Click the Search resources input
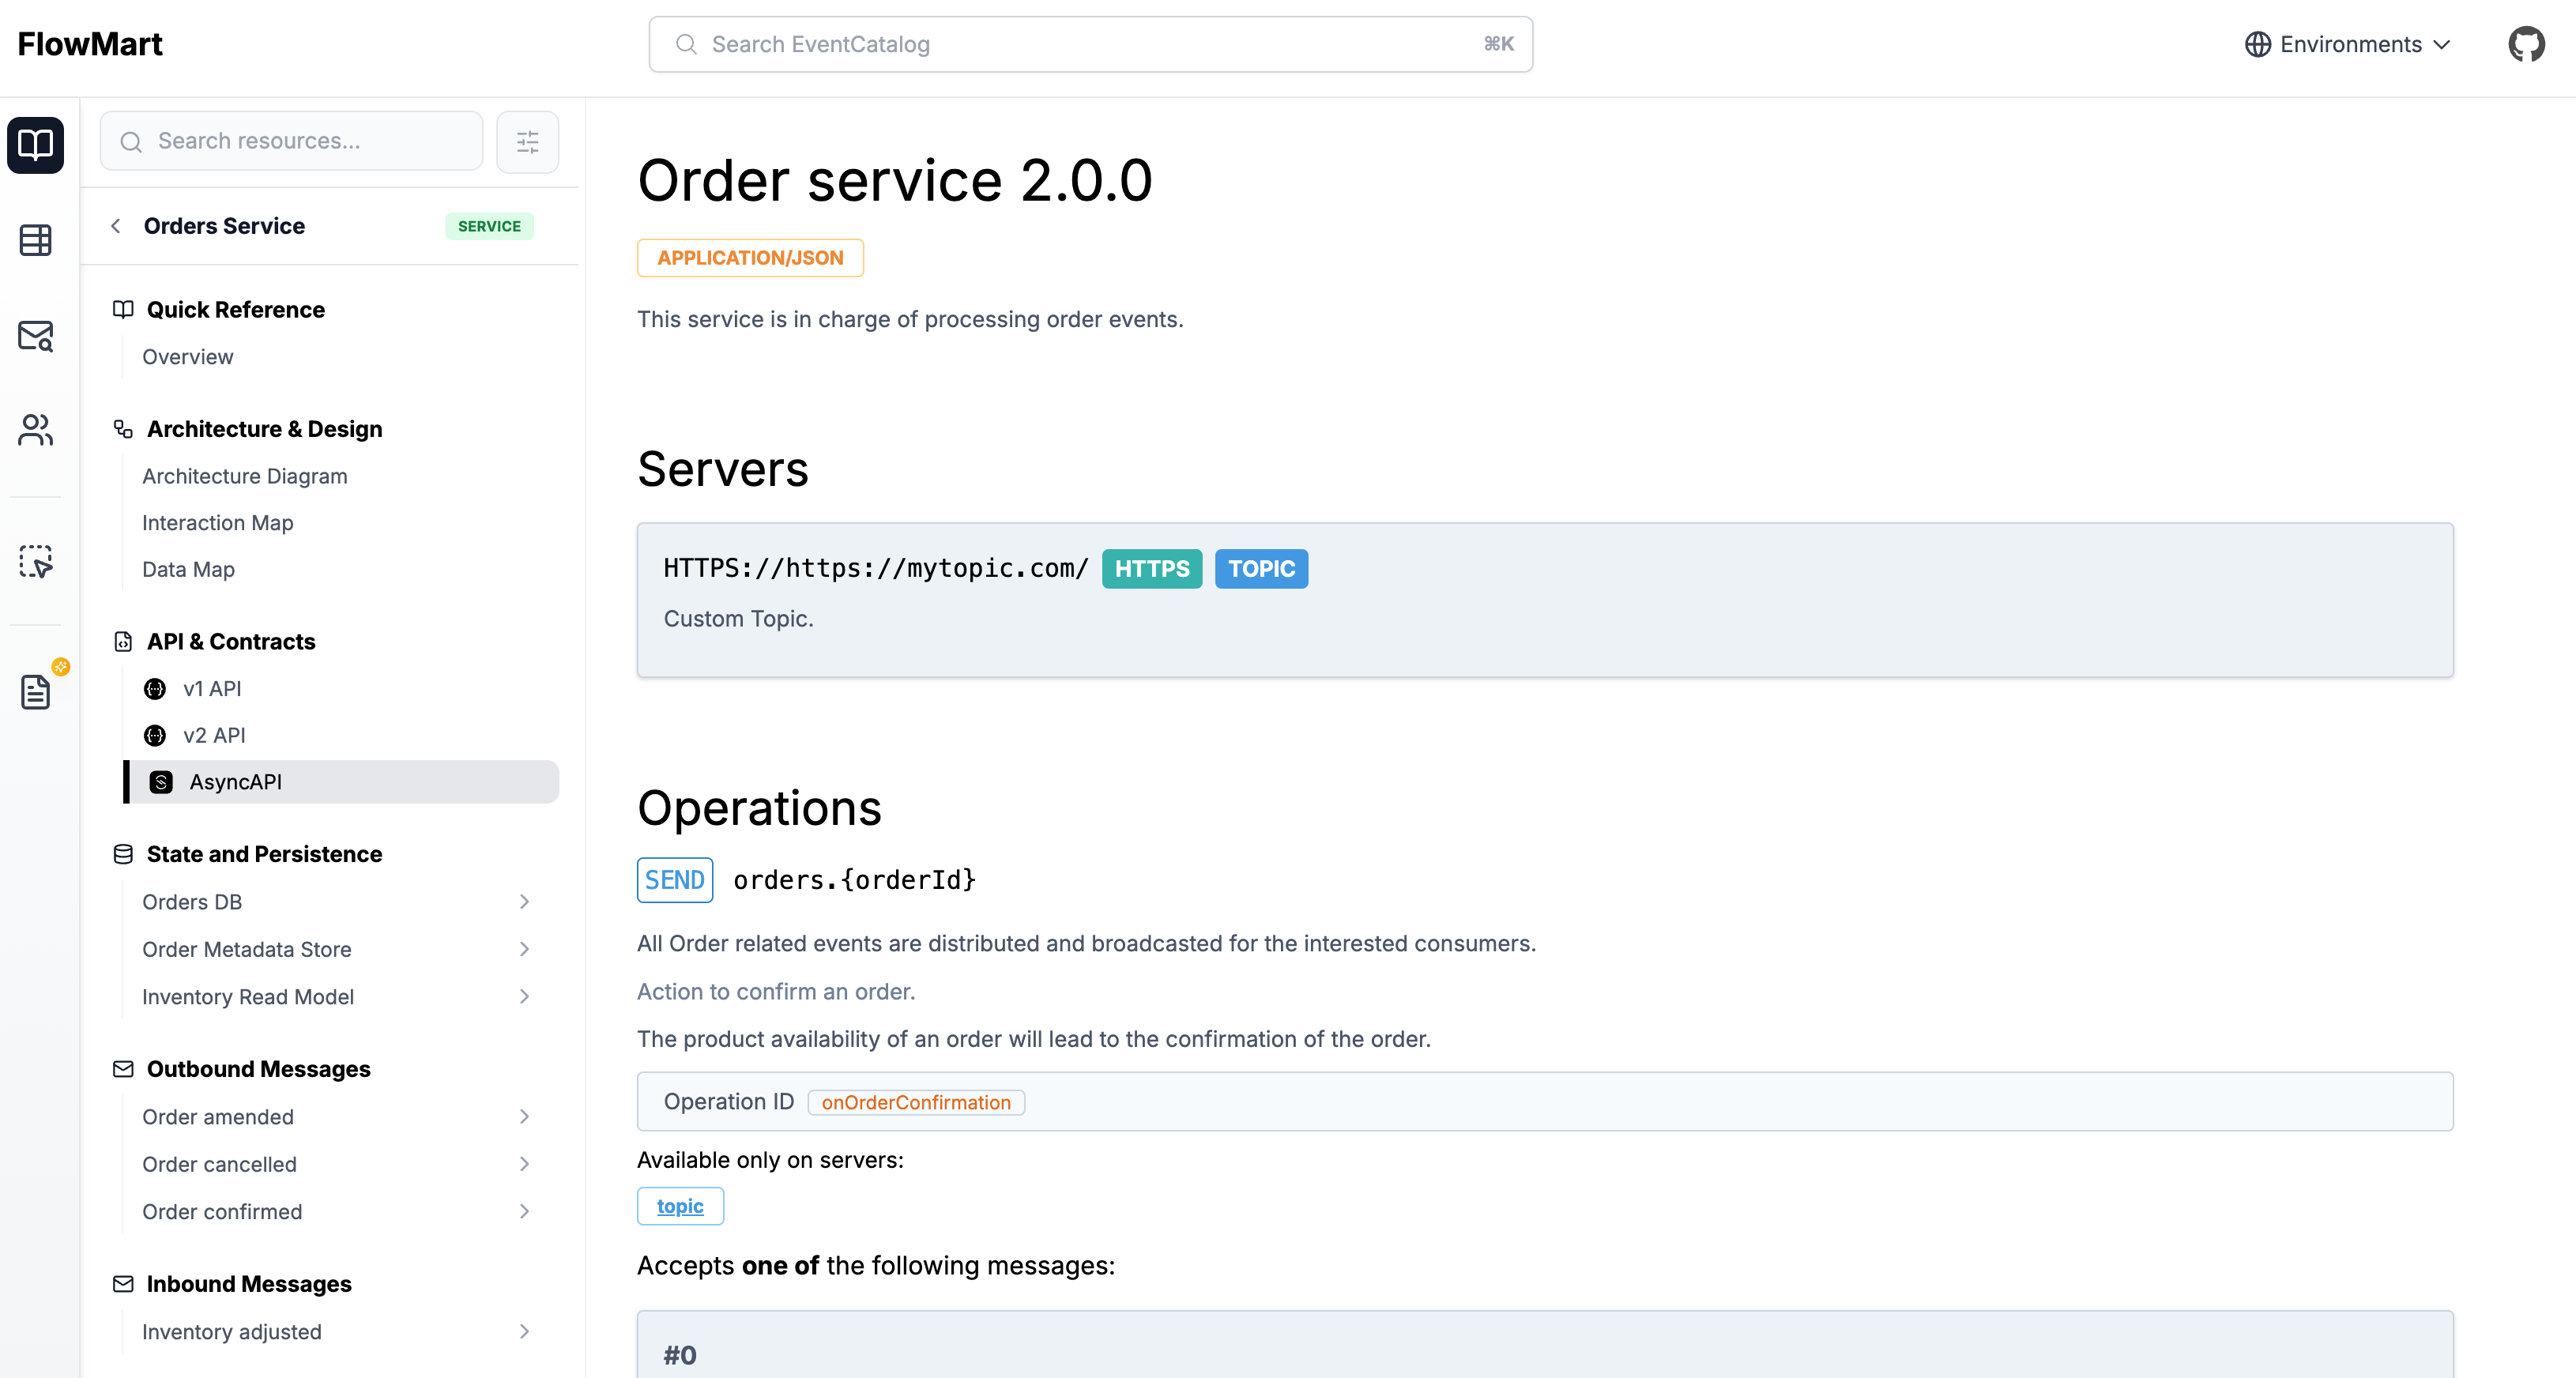This screenshot has height=1378, width=2576. pyautogui.click(x=300, y=141)
